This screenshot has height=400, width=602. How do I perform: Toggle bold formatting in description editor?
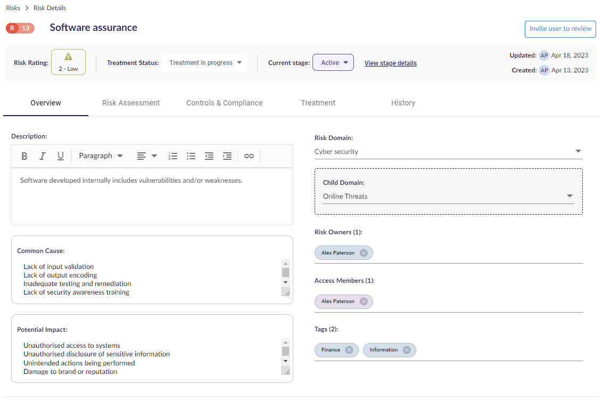pyautogui.click(x=24, y=156)
